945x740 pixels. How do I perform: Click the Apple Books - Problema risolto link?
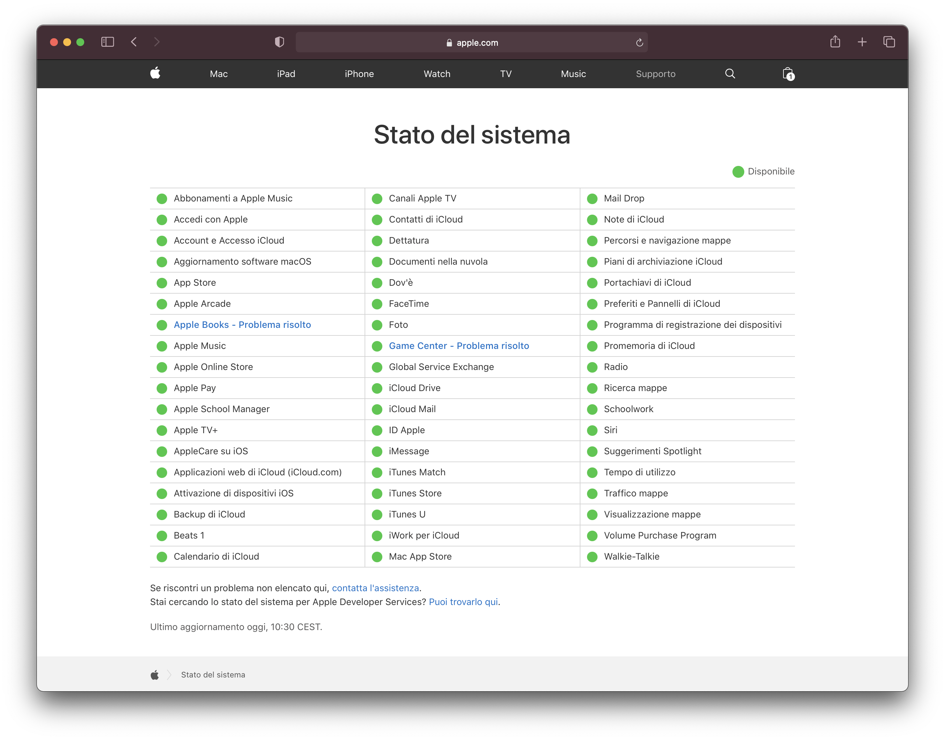coord(242,325)
